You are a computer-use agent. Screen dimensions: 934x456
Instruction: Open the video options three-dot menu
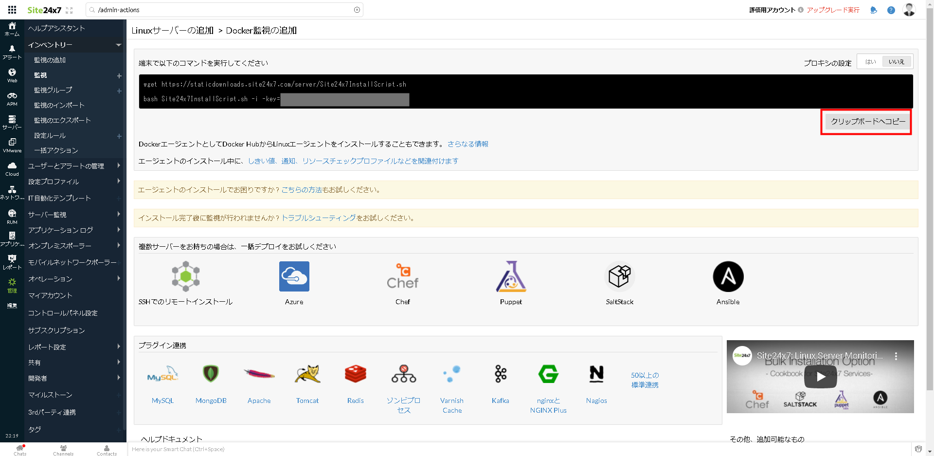pyautogui.click(x=896, y=356)
